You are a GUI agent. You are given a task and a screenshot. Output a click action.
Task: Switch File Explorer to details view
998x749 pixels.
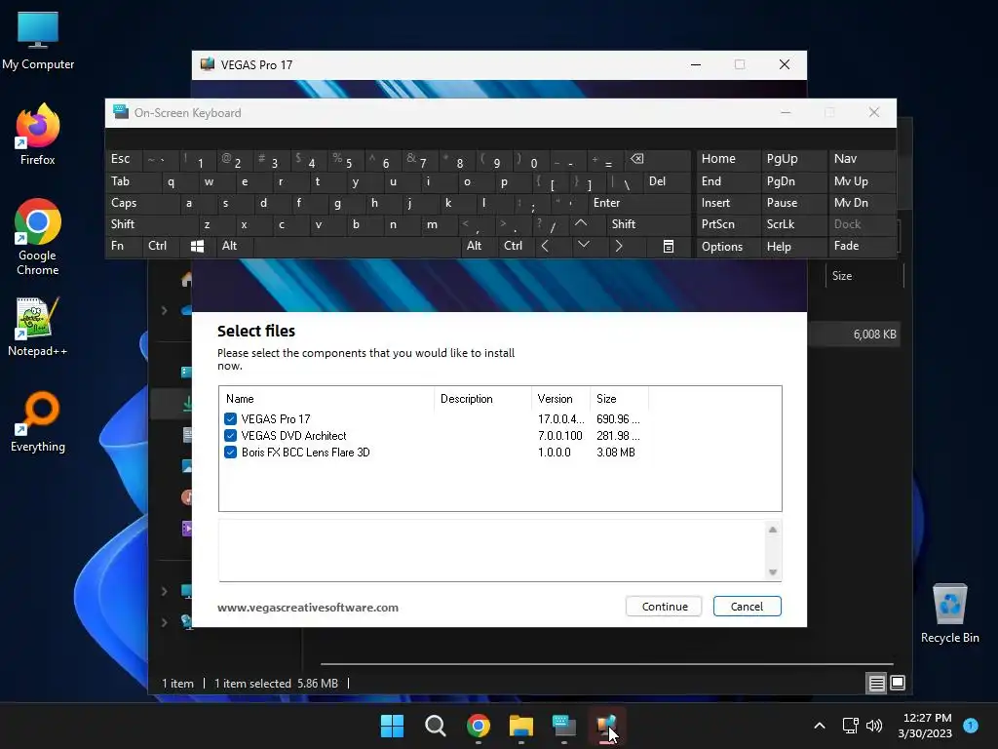click(x=876, y=684)
